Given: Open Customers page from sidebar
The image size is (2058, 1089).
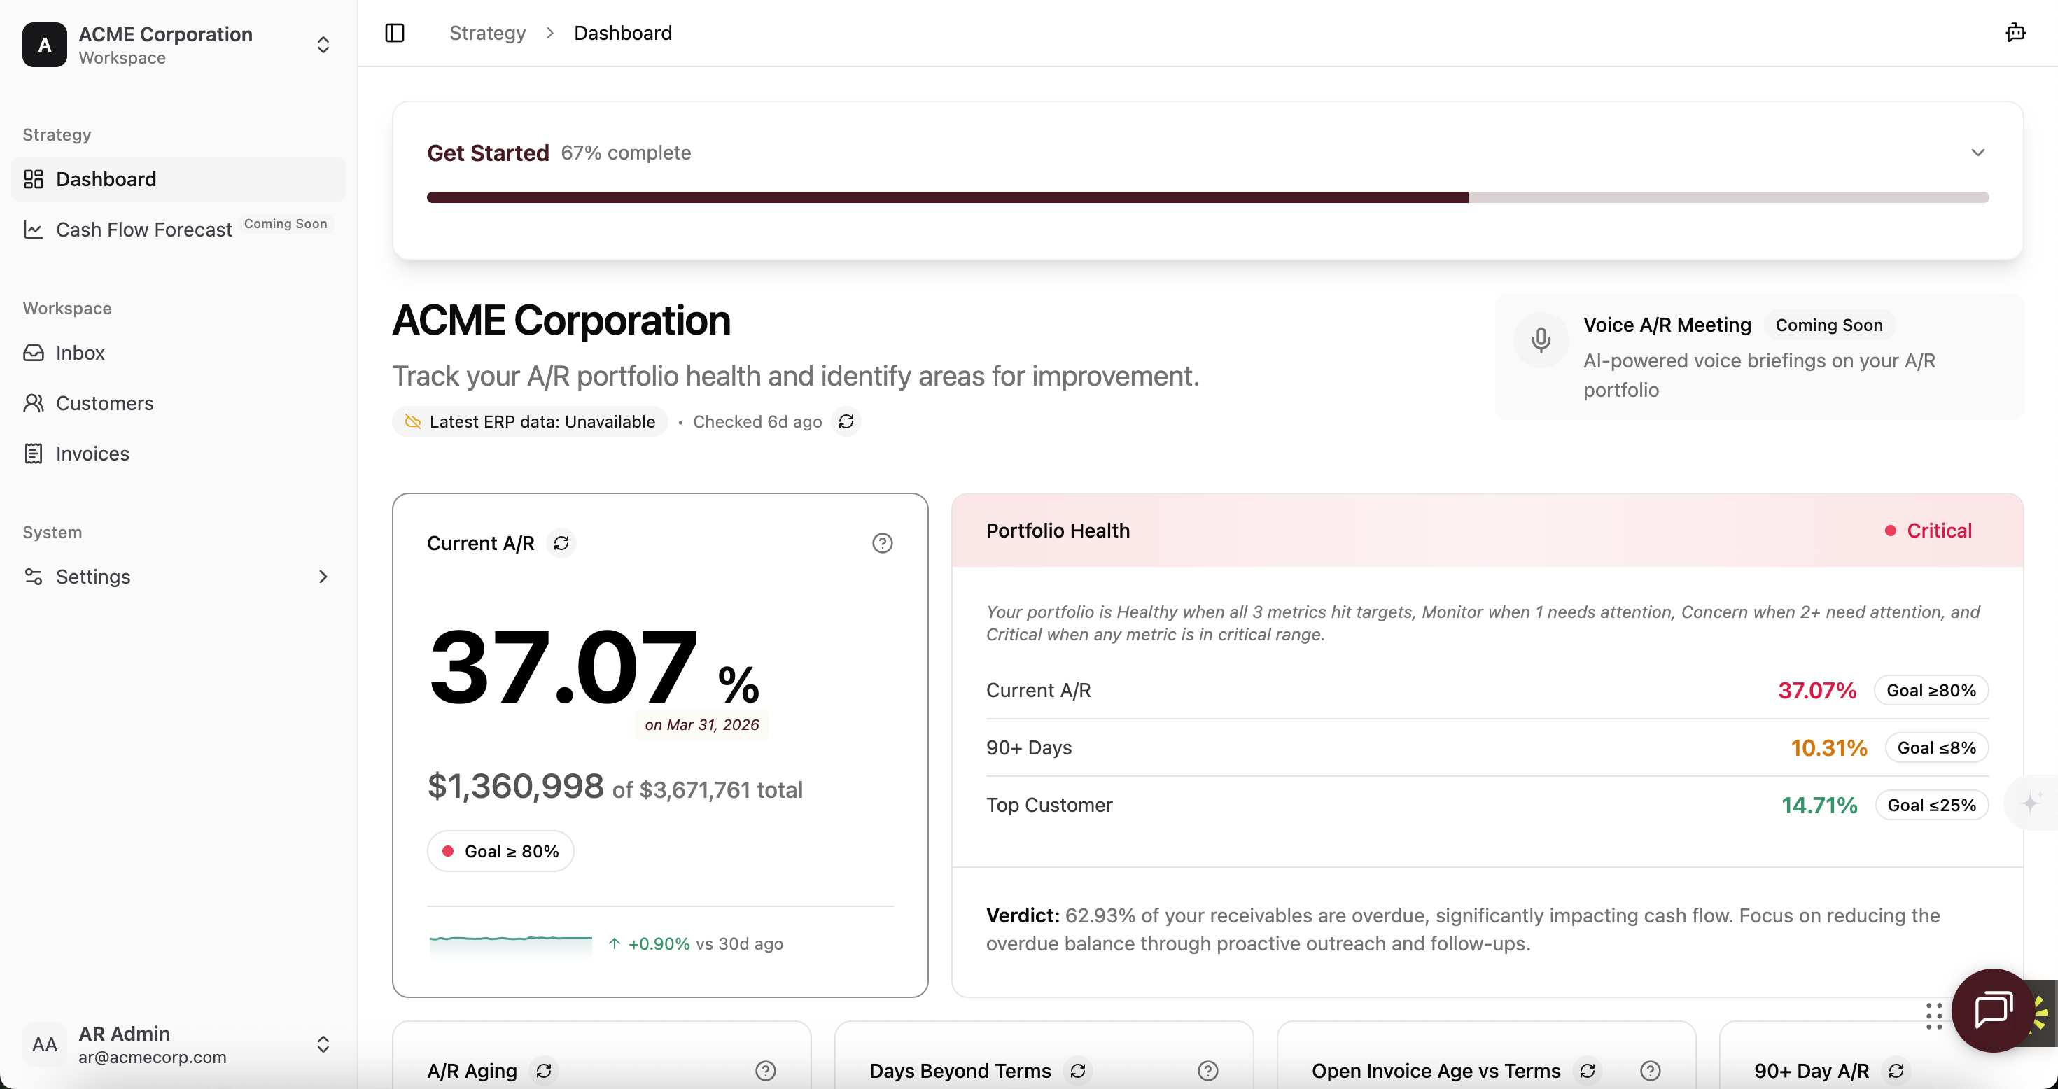Looking at the screenshot, I should click(105, 402).
